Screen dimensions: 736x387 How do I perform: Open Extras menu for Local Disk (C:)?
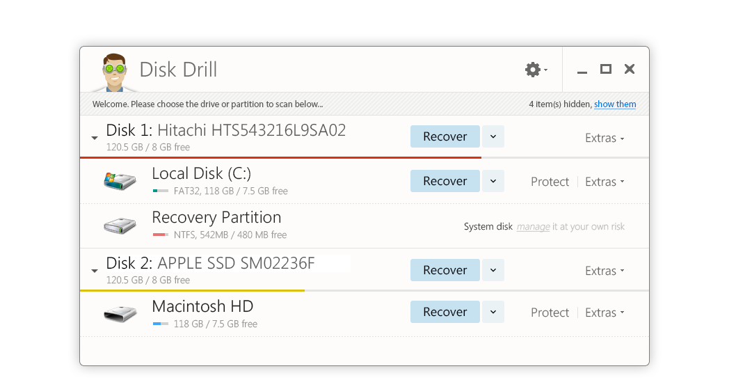point(605,182)
